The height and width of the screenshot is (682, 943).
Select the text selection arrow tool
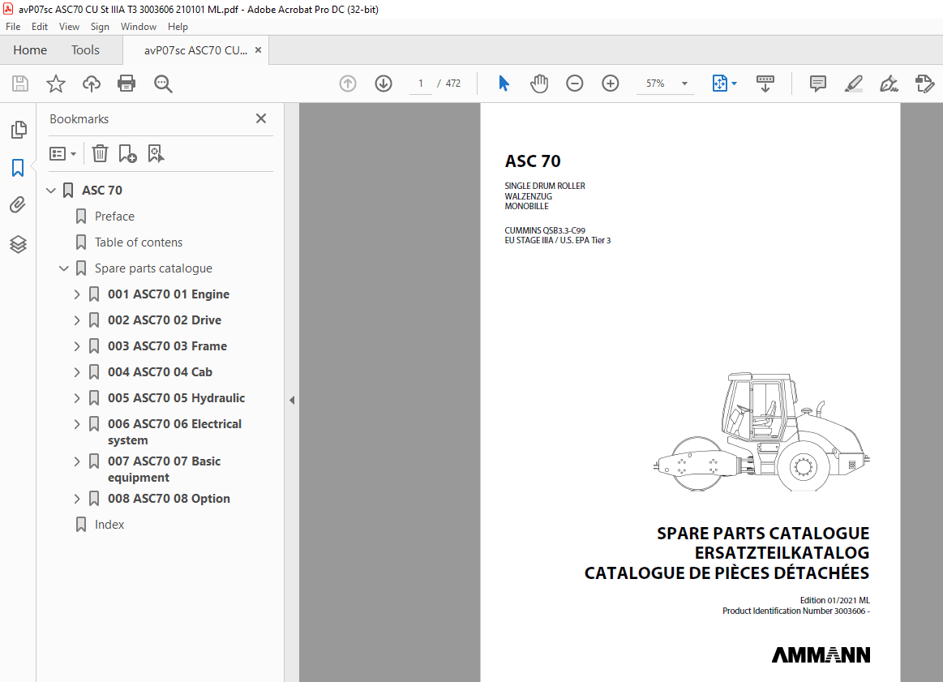pyautogui.click(x=503, y=84)
